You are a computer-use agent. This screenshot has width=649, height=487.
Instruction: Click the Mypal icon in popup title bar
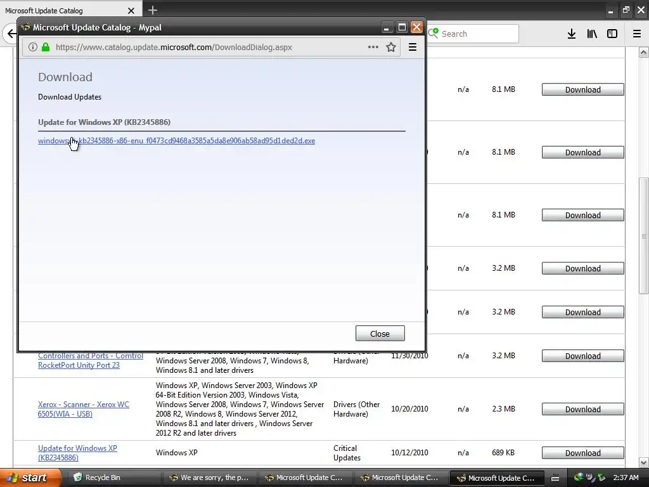coord(25,27)
